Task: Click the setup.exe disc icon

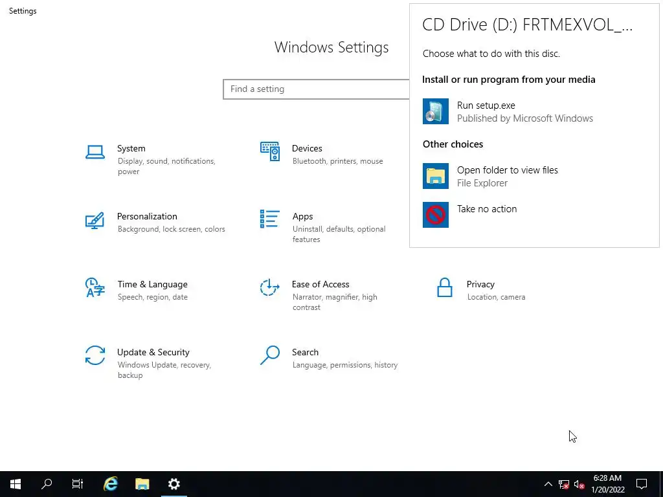Action: point(436,111)
